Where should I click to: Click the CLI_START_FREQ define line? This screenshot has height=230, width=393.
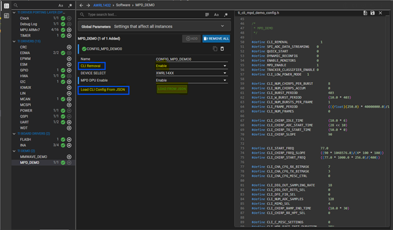[x=290, y=149]
